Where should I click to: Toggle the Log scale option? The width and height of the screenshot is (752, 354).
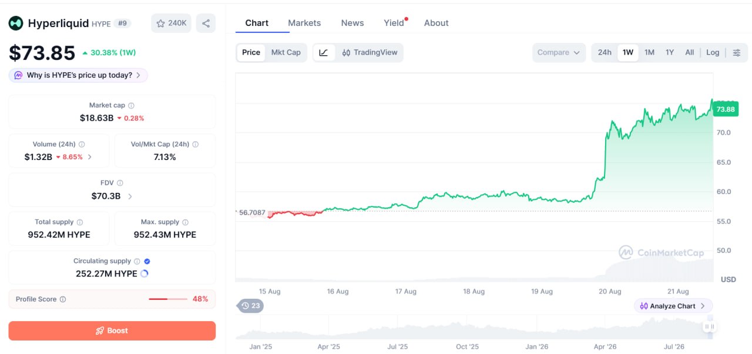[x=713, y=52]
